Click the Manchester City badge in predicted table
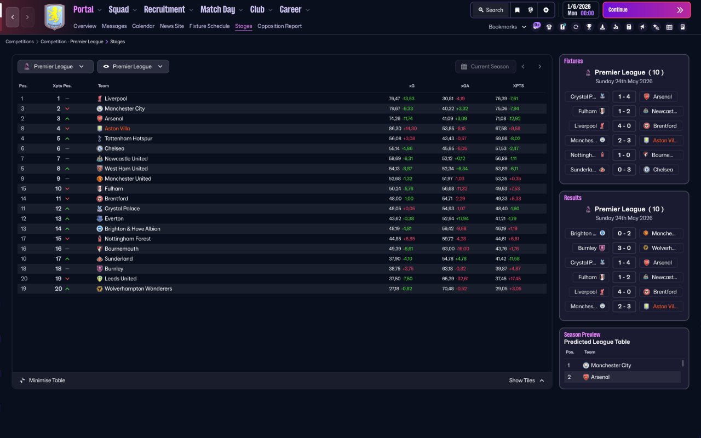 coord(586,365)
